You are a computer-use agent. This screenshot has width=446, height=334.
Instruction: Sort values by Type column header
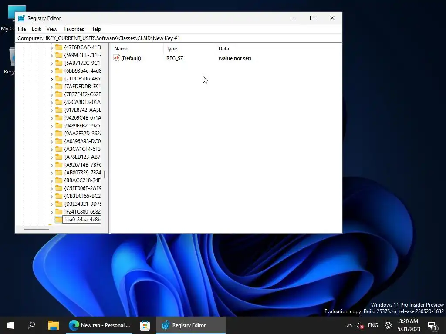point(190,49)
